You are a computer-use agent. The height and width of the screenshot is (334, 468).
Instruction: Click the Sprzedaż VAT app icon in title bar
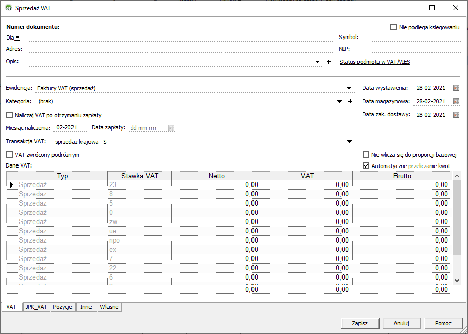pos(9,8)
